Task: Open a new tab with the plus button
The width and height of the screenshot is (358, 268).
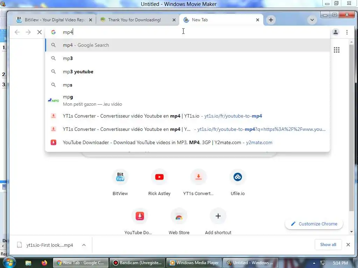Action: click(x=271, y=20)
